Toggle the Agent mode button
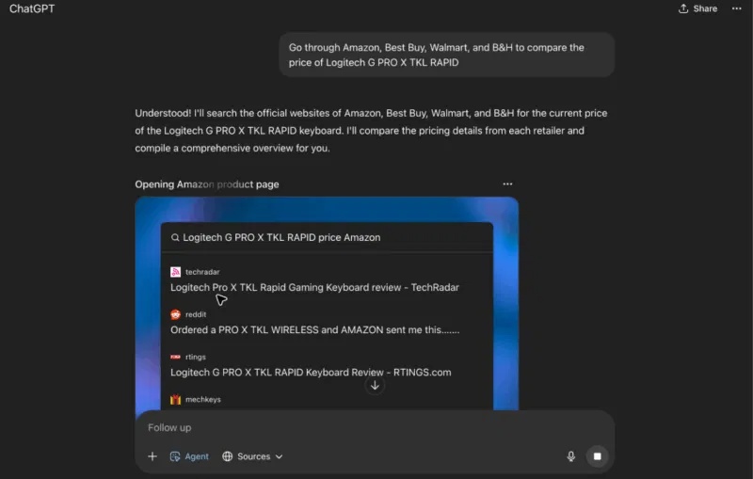The width and height of the screenshot is (753, 479). [x=189, y=456]
